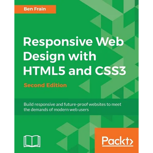153x153 pixels.
Task: Click the title line 'HTML5 and CSS3'
Action: click(x=74, y=71)
